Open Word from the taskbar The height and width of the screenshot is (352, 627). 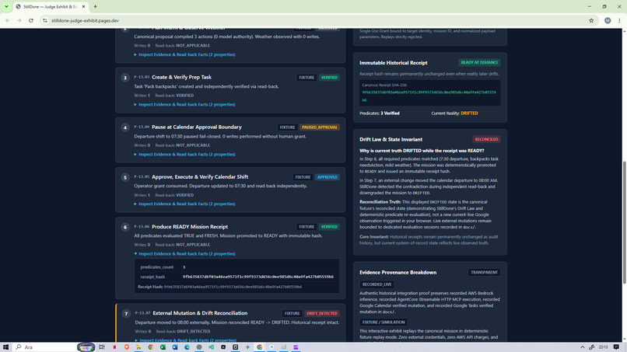point(175,347)
